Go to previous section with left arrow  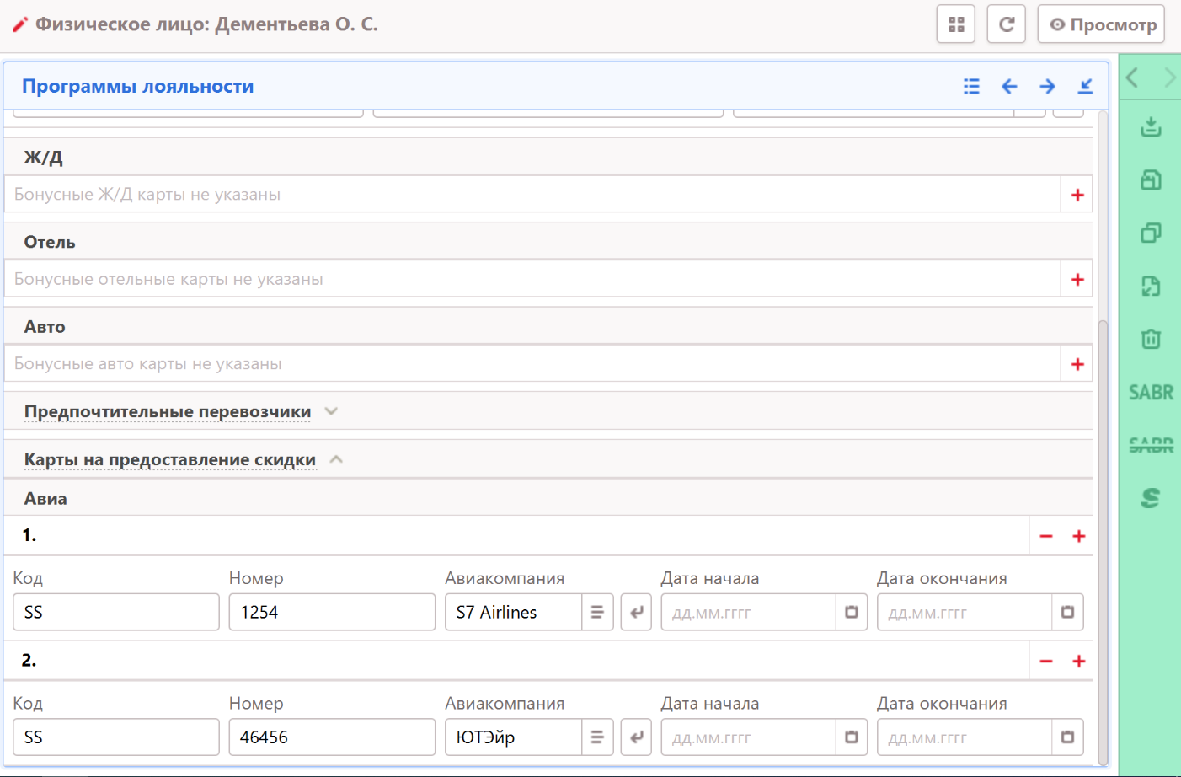1009,86
